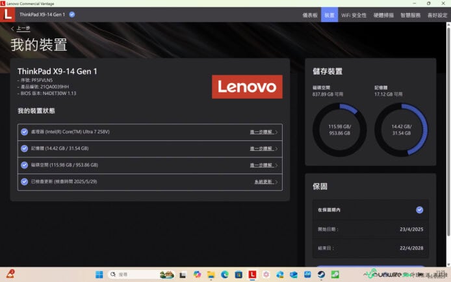Click the check icon on the update check row
This screenshot has height=282, width=451.
[25, 182]
